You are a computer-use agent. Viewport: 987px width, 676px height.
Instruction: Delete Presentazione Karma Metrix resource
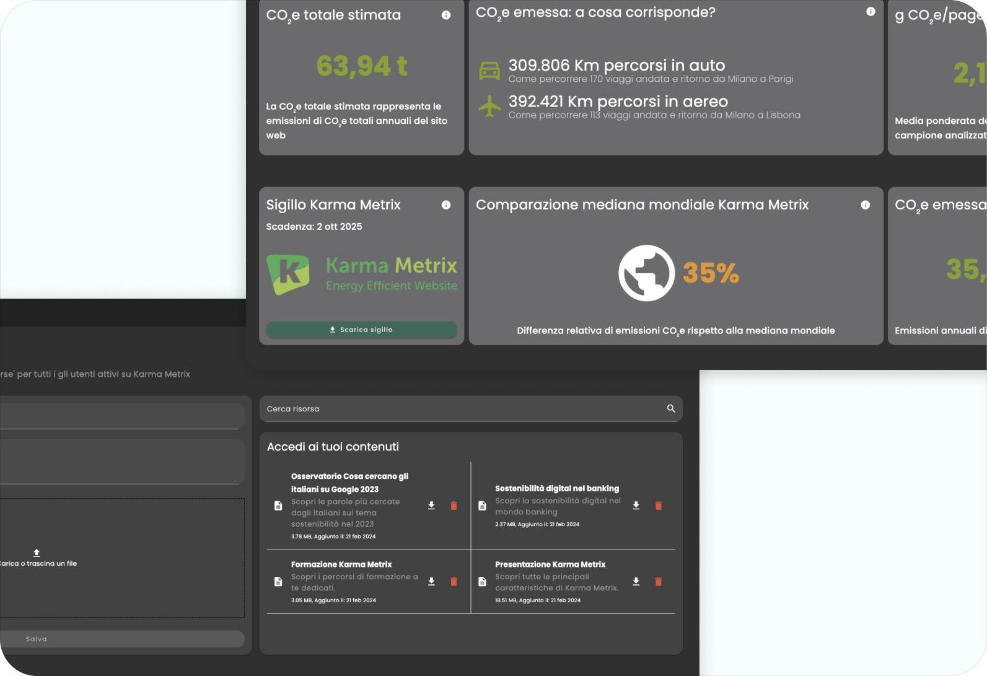(659, 582)
